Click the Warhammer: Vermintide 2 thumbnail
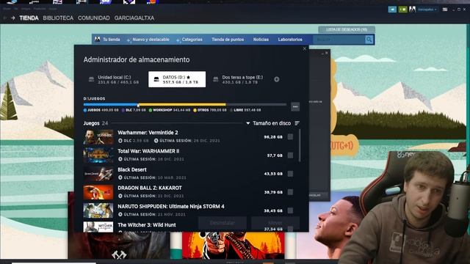This screenshot has height=264, width=470. click(98, 137)
